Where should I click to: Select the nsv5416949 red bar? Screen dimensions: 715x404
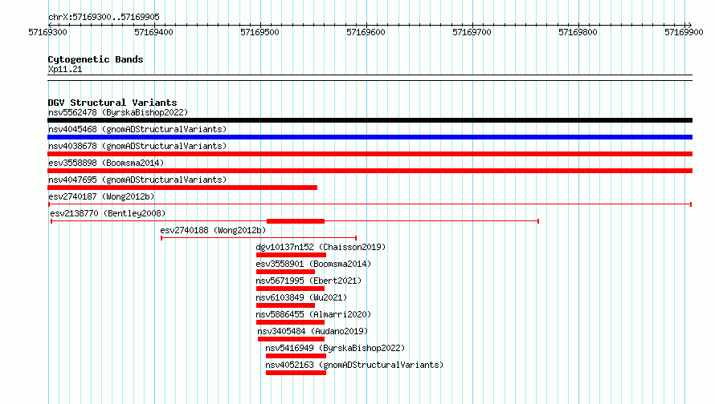pyautogui.click(x=296, y=356)
